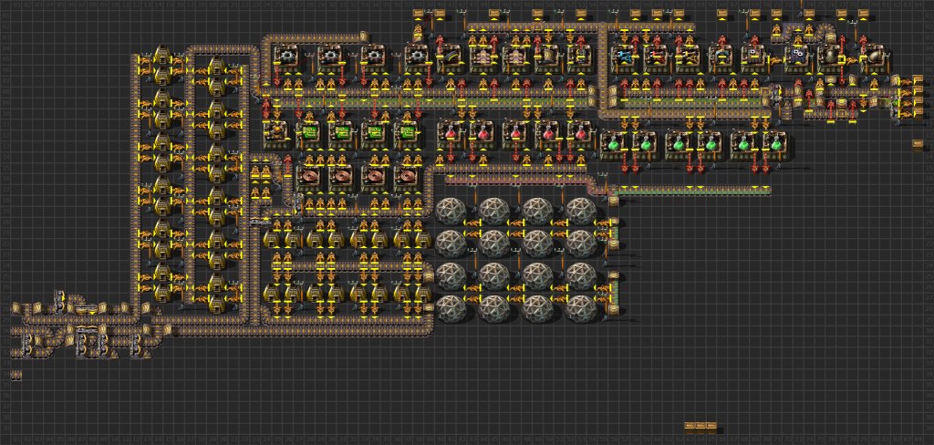The height and width of the screenshot is (445, 934).
Task: Open the rightmost green science pack assembler
Action: tap(776, 144)
